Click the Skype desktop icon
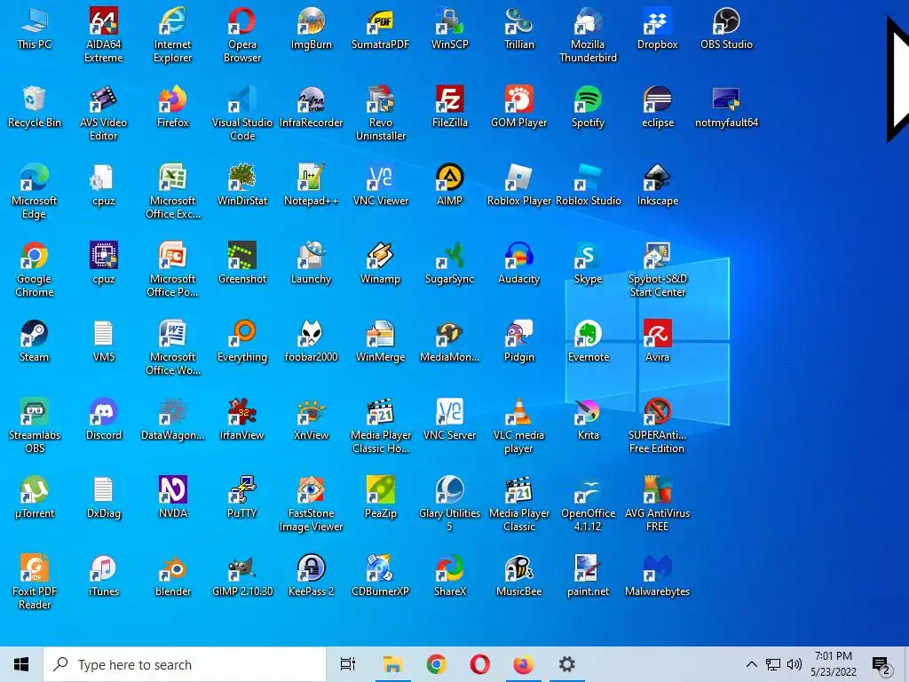Screen dimensions: 909x682 coord(588,264)
